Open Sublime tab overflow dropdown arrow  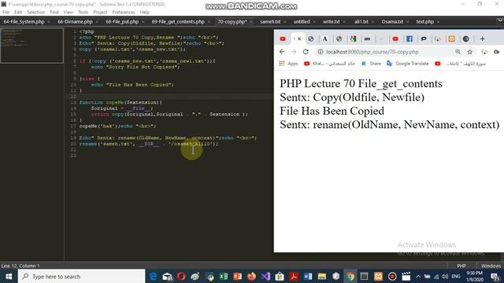click(500, 21)
